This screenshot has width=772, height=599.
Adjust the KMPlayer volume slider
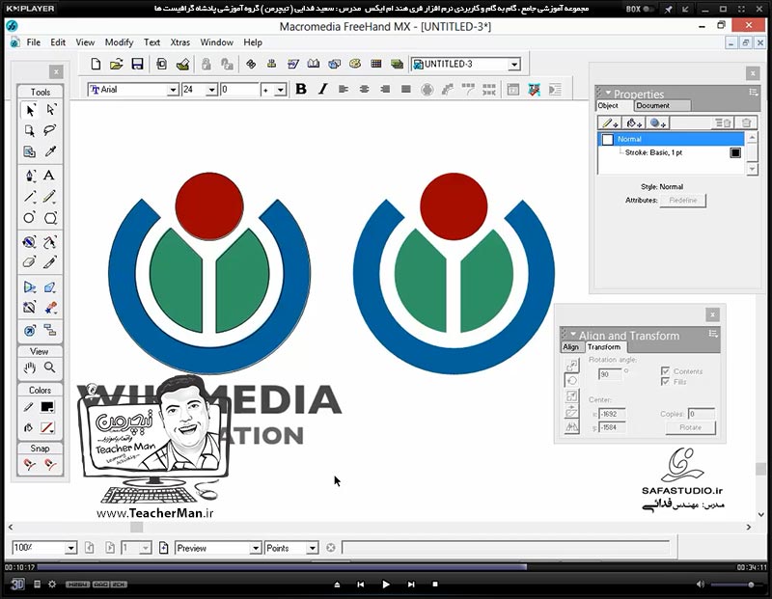[x=736, y=585]
